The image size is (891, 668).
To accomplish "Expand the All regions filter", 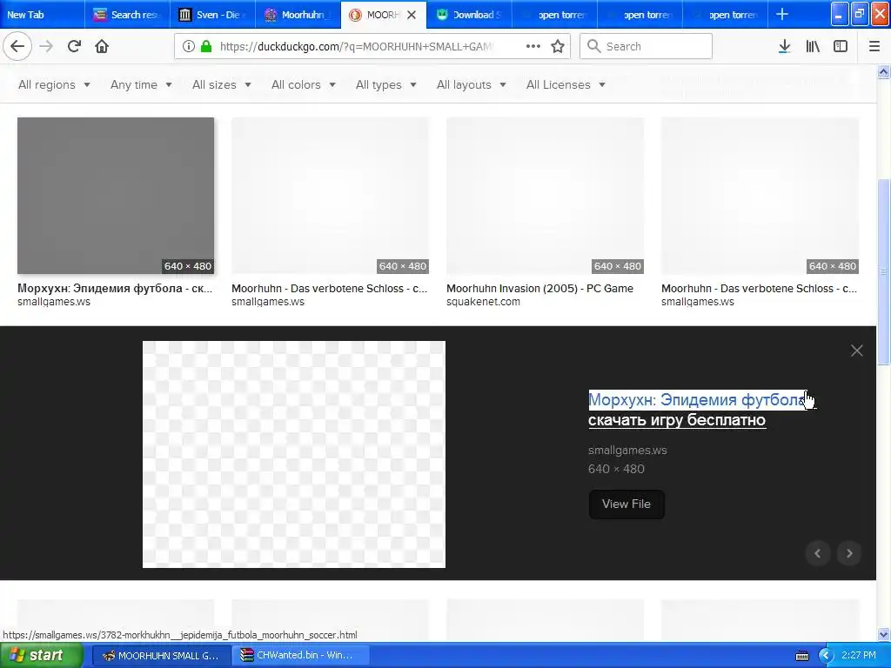I will point(54,84).
